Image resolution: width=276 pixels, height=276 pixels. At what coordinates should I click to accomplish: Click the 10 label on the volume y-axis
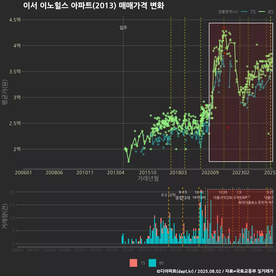click(x=12, y=218)
